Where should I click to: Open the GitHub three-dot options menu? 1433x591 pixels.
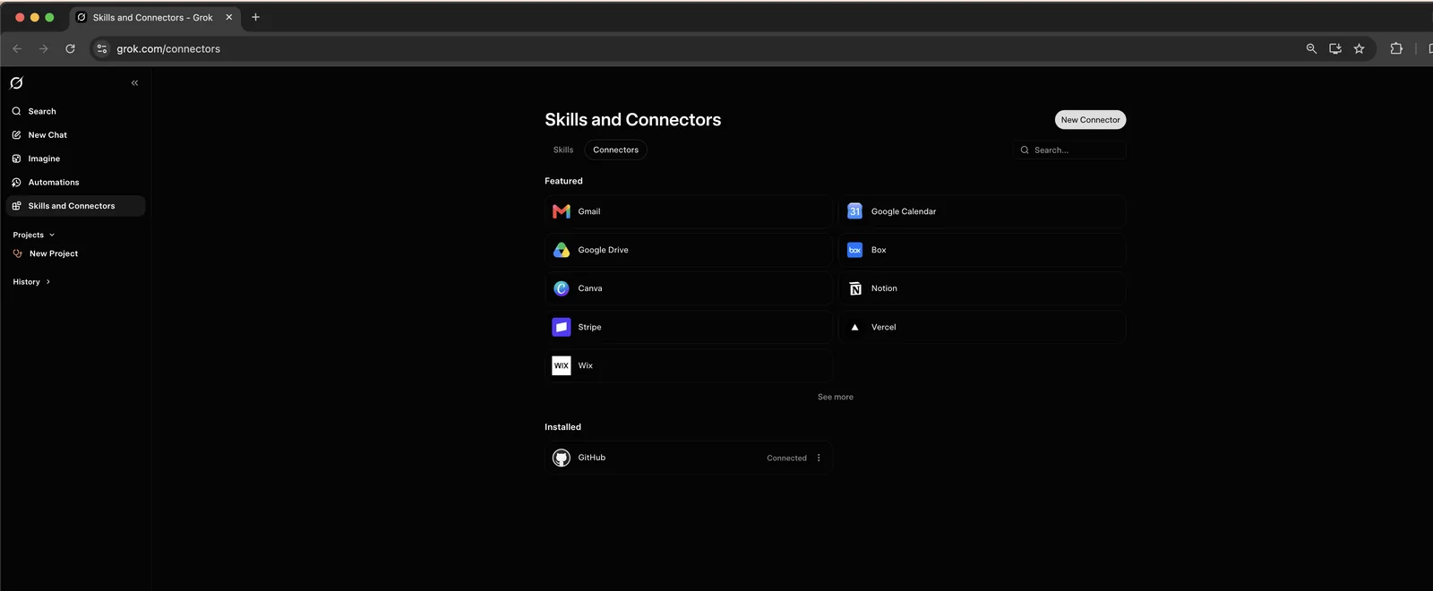click(x=819, y=458)
